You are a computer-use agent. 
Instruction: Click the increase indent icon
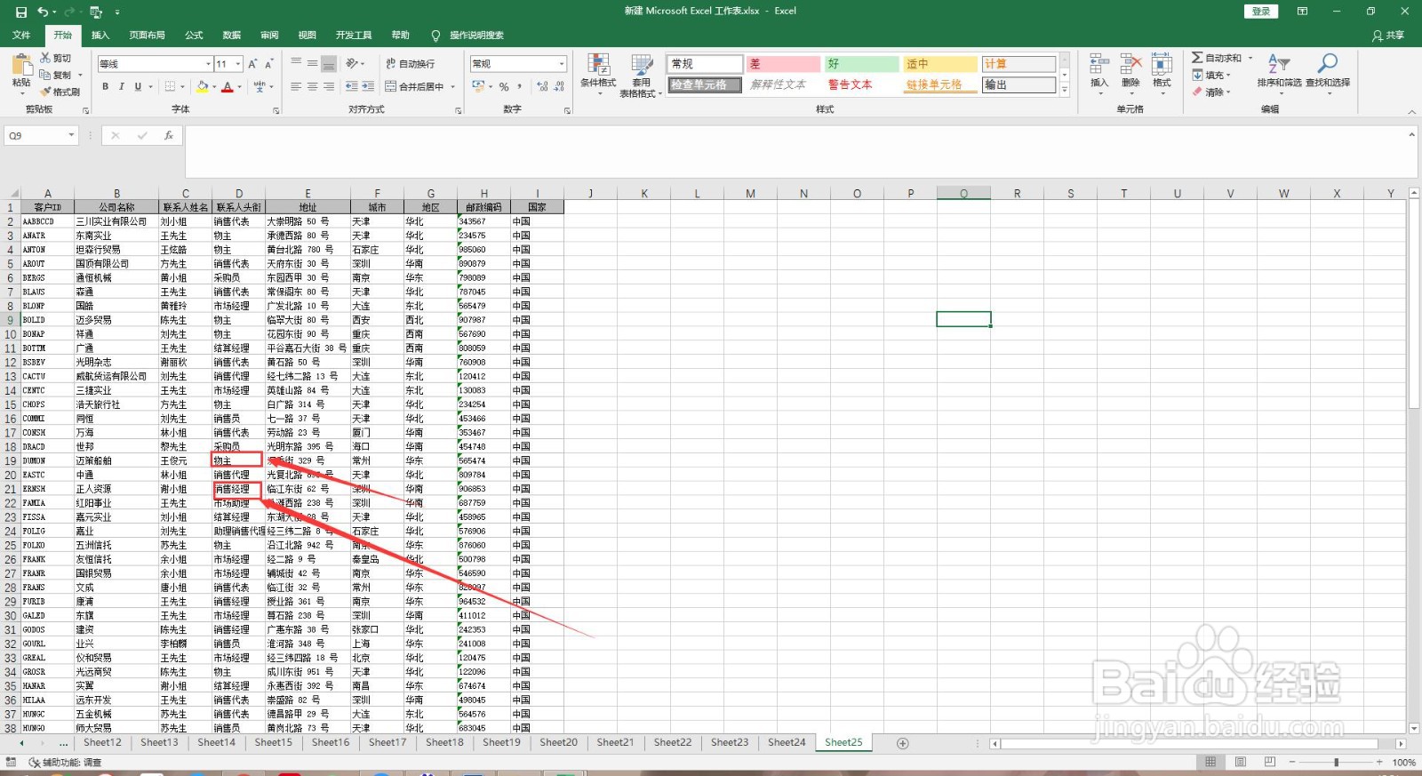(368, 86)
